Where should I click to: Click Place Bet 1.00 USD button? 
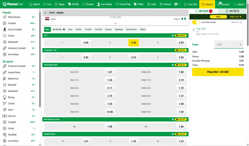click(218, 72)
